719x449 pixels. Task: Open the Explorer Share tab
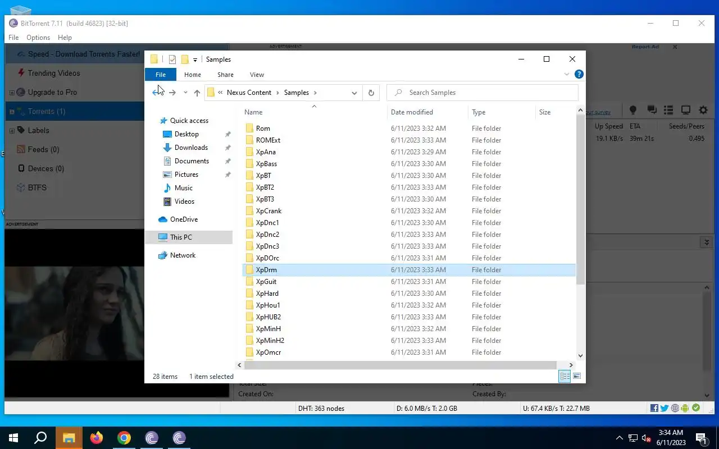pyautogui.click(x=225, y=74)
